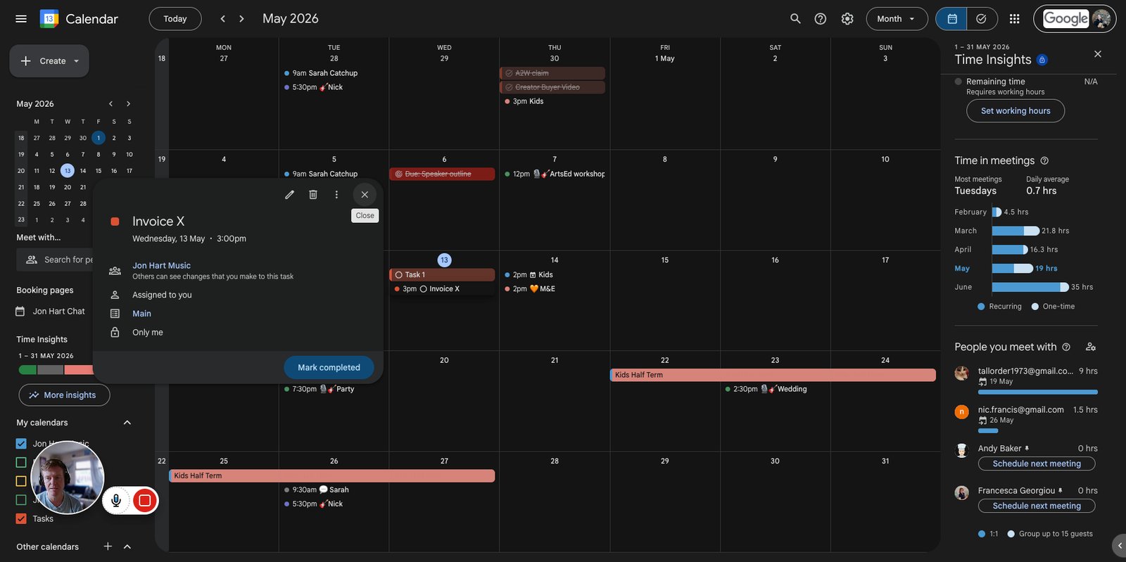1126x562 pixels.
Task: Toggle the Jon Hart Music calendar checkbox
Action: coord(21,444)
